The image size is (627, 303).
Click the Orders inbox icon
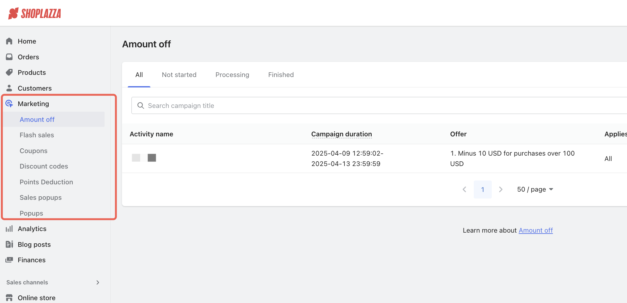9,57
